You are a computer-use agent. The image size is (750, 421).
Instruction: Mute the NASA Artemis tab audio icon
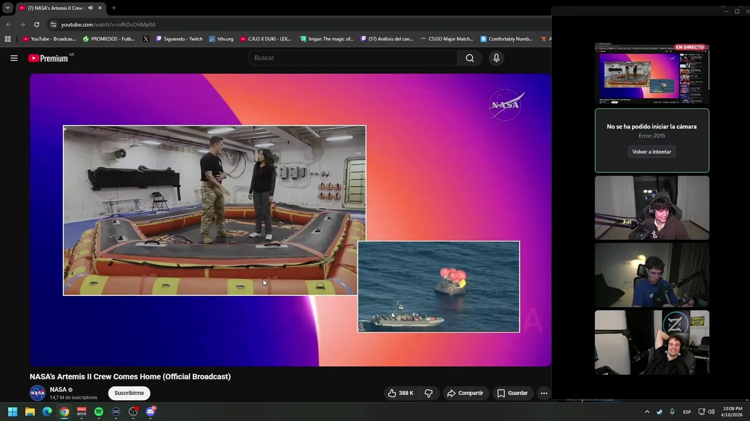[90, 8]
